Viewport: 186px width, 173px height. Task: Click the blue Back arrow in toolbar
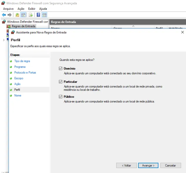coord(4,15)
